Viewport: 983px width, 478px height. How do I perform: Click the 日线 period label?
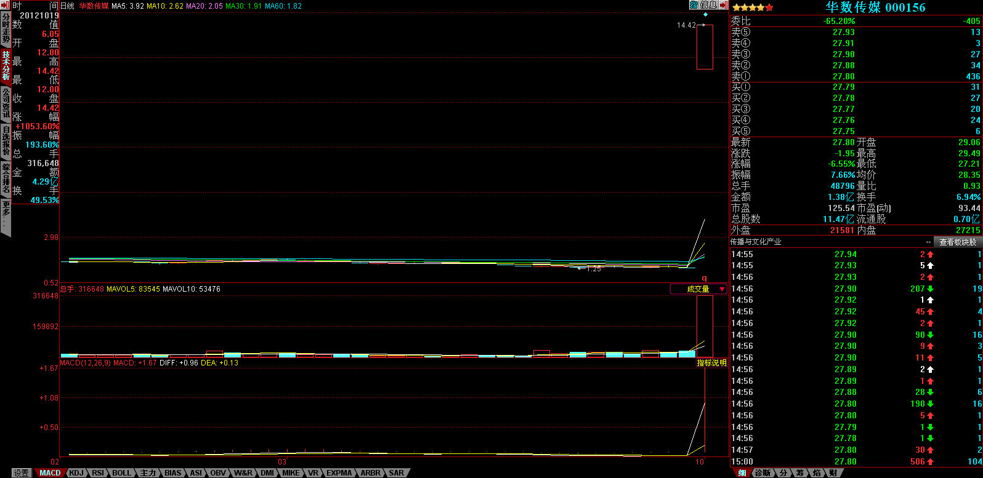click(67, 6)
